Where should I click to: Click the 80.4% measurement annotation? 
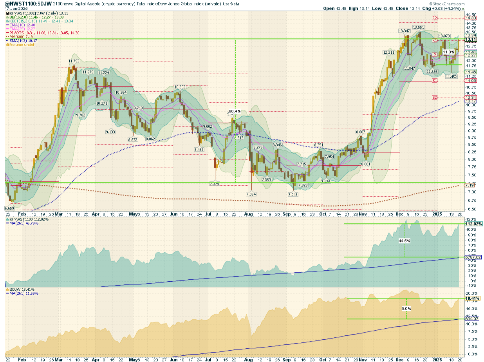coord(234,111)
